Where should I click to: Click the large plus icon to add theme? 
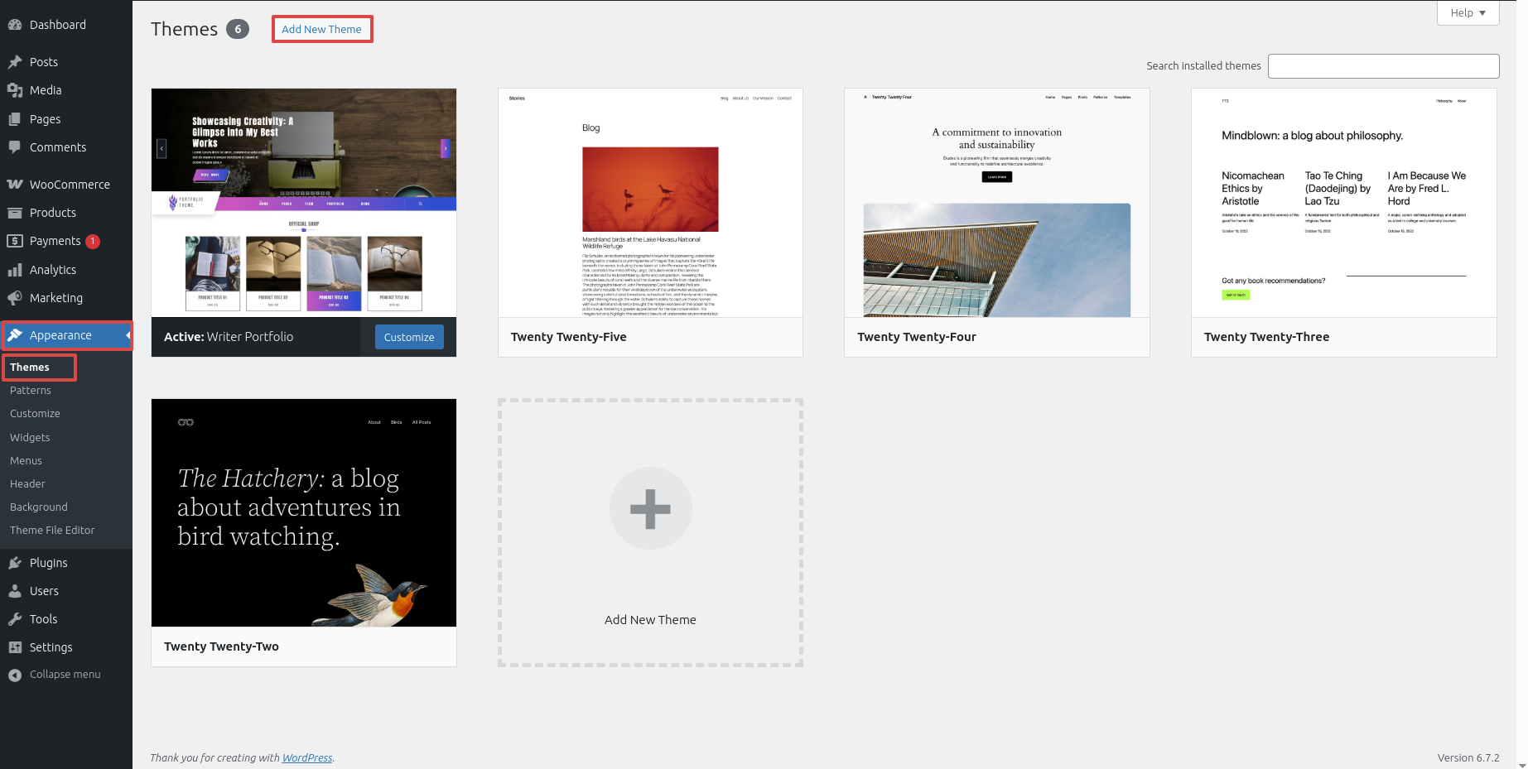click(650, 508)
